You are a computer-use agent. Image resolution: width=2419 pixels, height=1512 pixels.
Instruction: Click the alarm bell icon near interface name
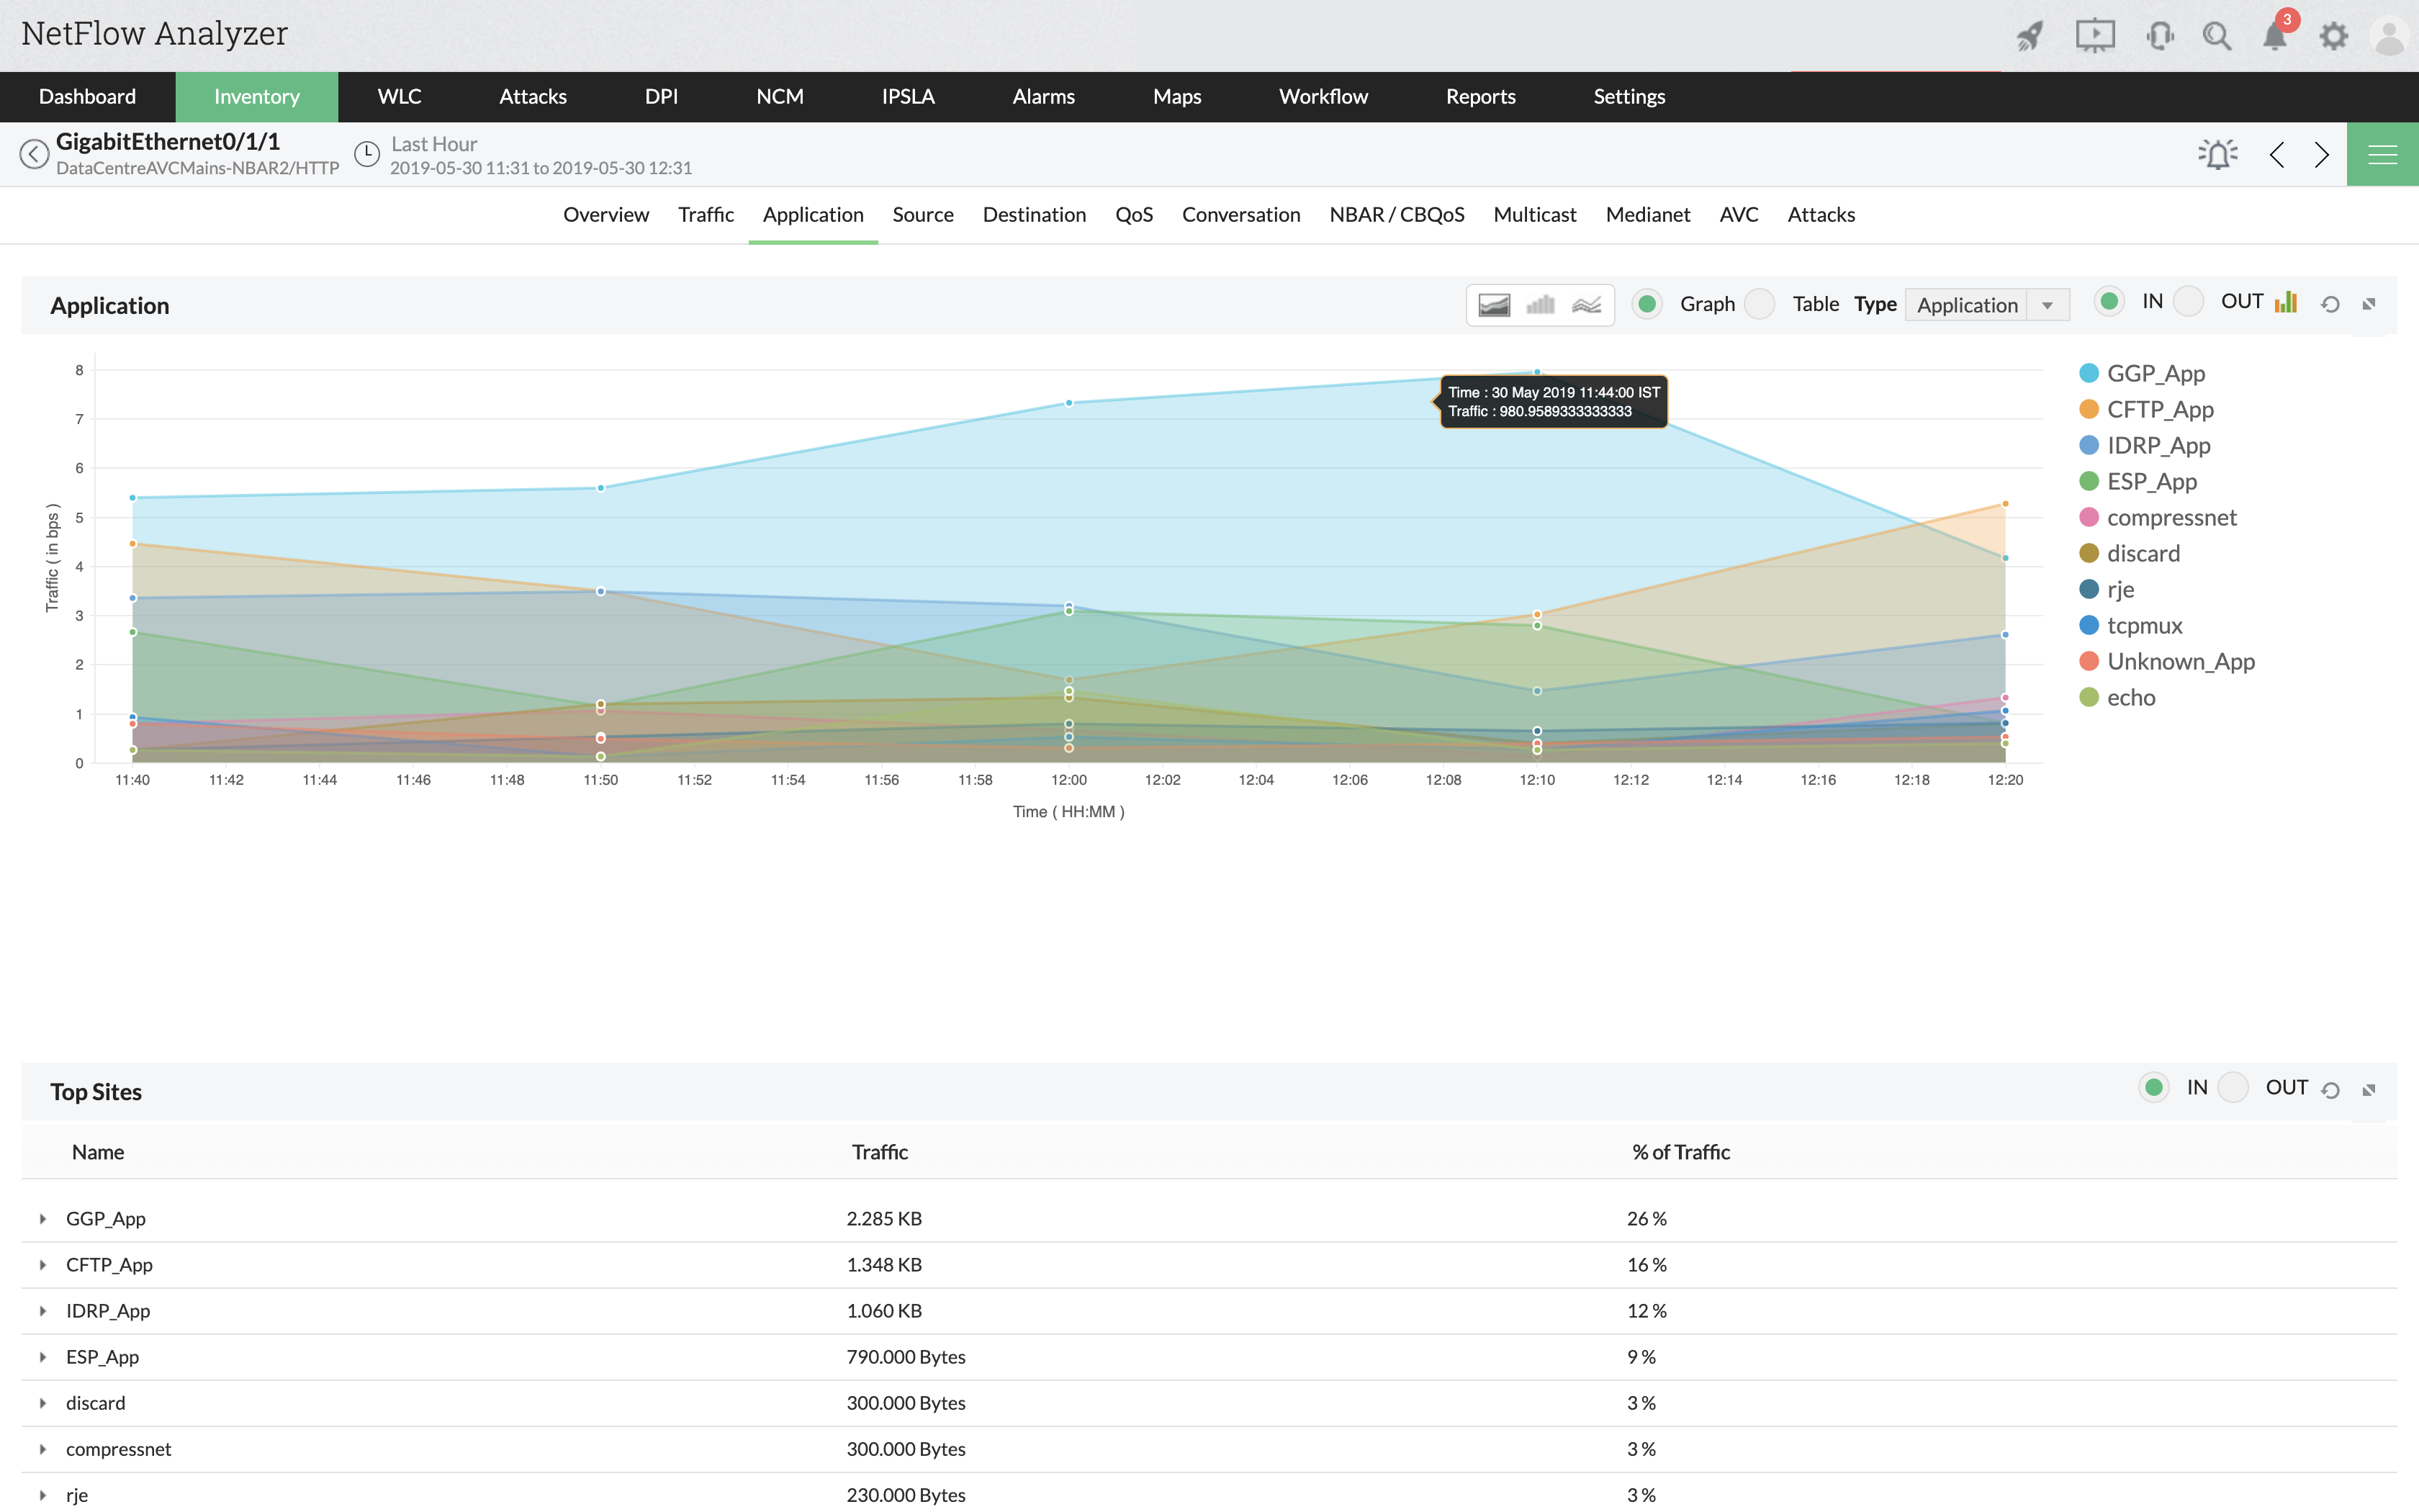pyautogui.click(x=2217, y=153)
